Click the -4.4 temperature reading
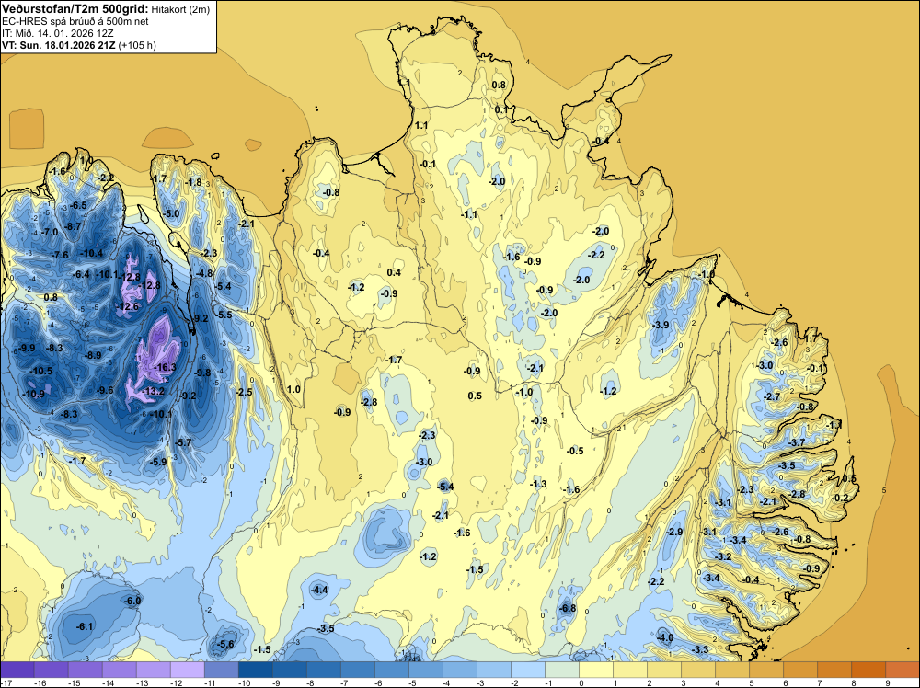 [x=319, y=591]
